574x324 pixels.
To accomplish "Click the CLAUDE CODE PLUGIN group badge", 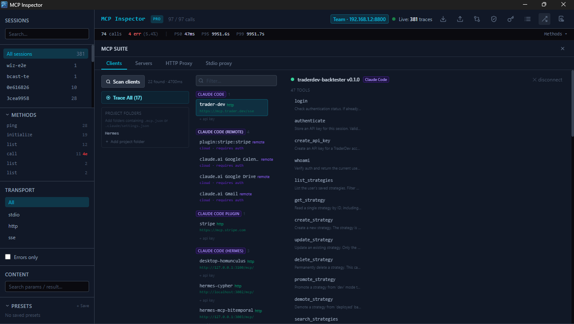I will pyautogui.click(x=219, y=213).
